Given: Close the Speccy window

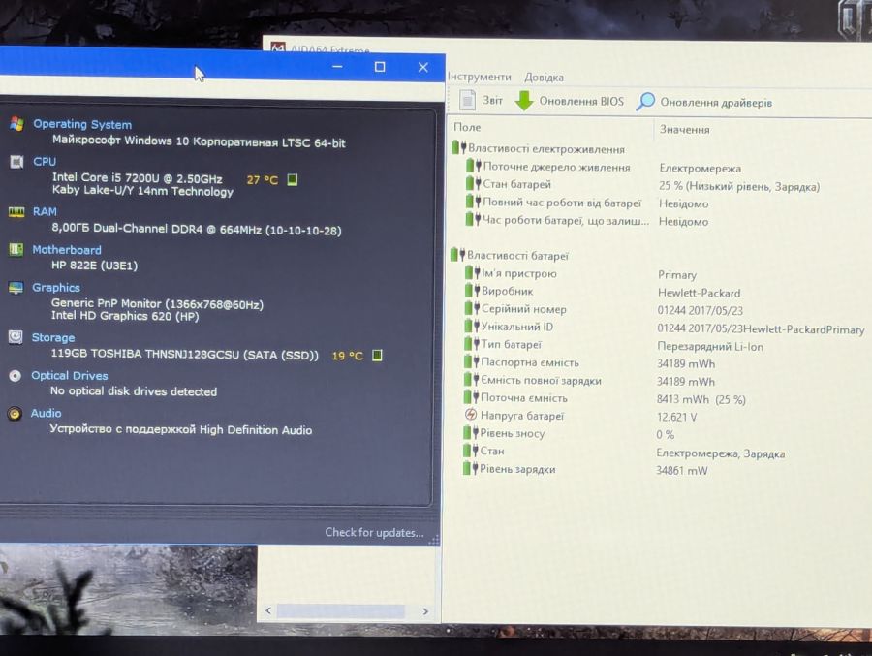Looking at the screenshot, I should (423, 67).
